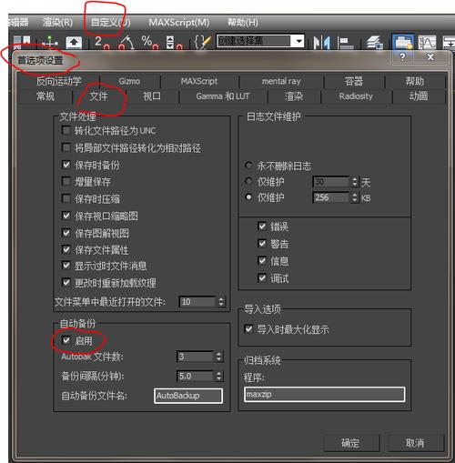Toggle the 显示过时文件消息 checkbox
The height and width of the screenshot is (463, 455).
66,266
